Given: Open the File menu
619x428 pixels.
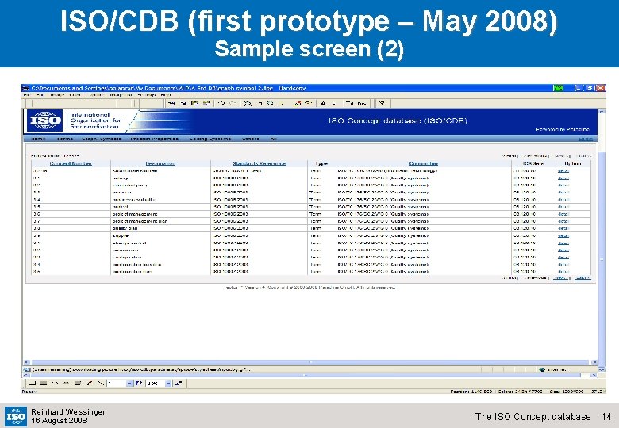Looking at the screenshot, I should (x=26, y=95).
